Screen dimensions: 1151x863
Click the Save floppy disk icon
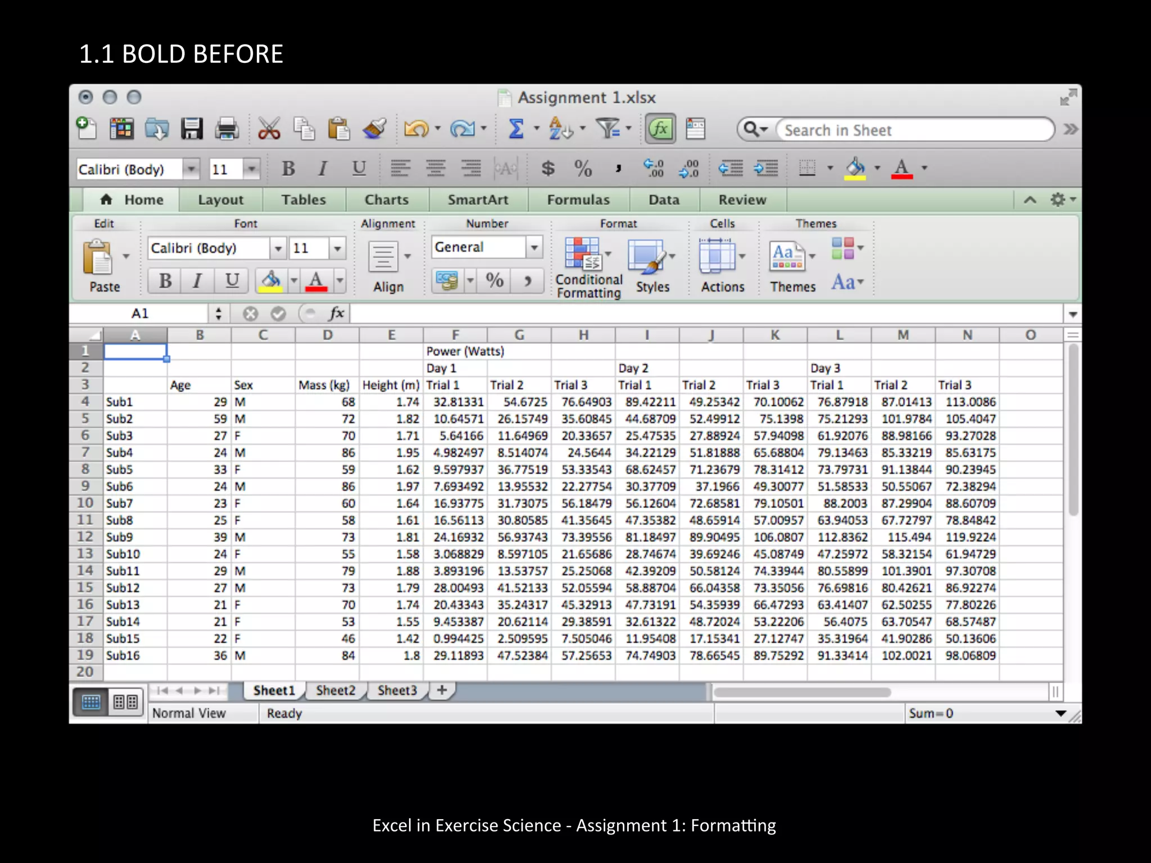(192, 129)
